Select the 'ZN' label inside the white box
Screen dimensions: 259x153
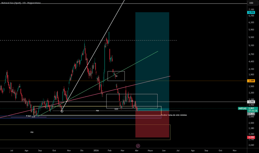[x=116, y=76]
